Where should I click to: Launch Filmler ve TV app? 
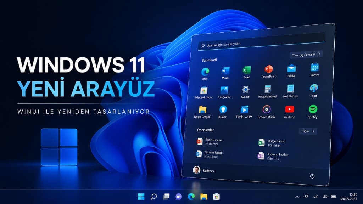click(244, 112)
